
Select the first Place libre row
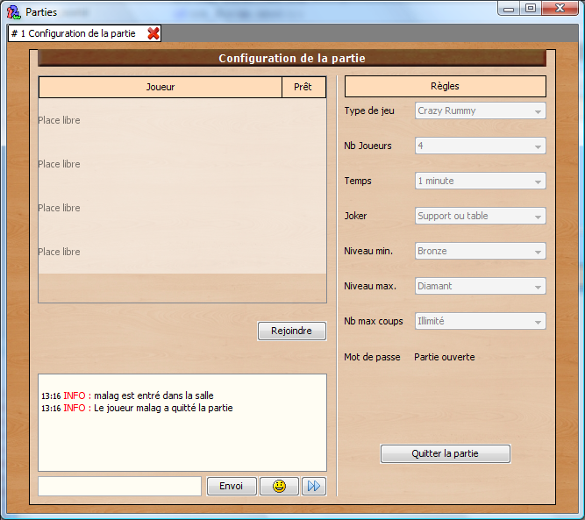pyautogui.click(x=182, y=120)
